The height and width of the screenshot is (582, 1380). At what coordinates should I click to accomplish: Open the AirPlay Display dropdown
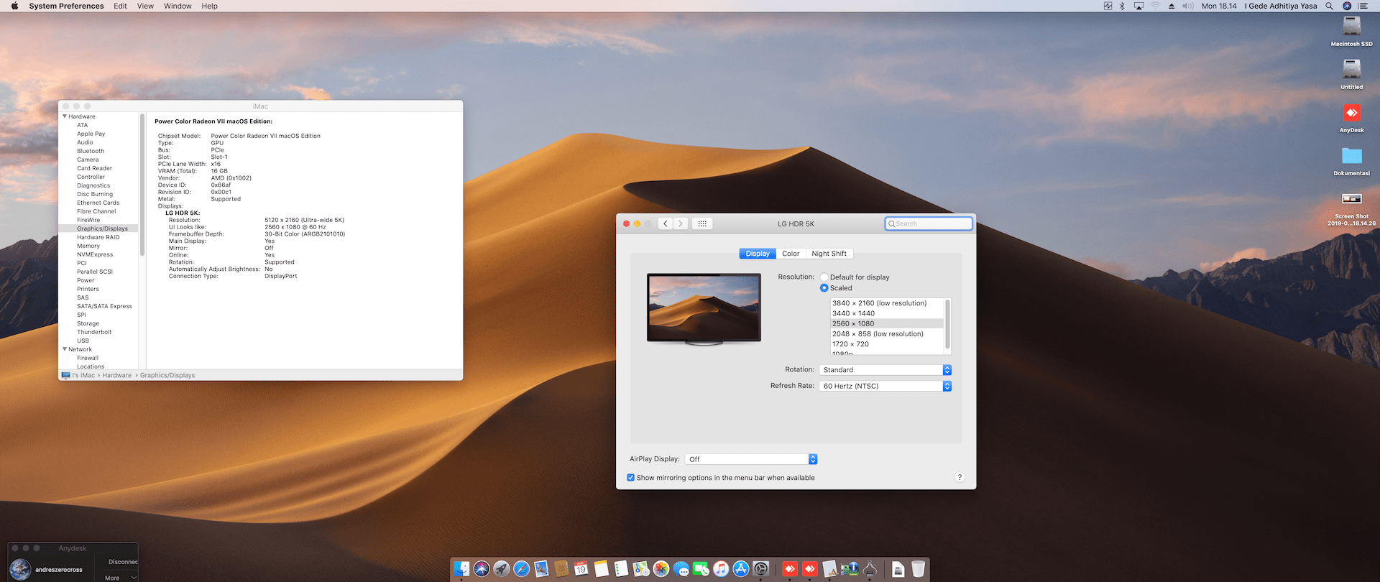[751, 459]
